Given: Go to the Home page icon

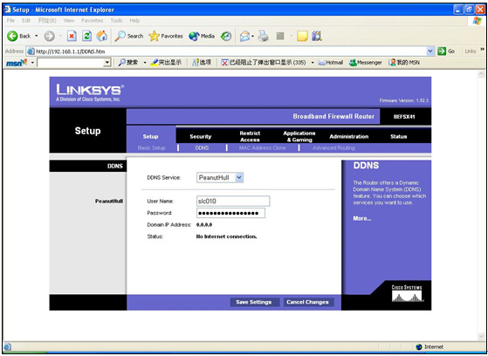Looking at the screenshot, I should click(x=102, y=37).
